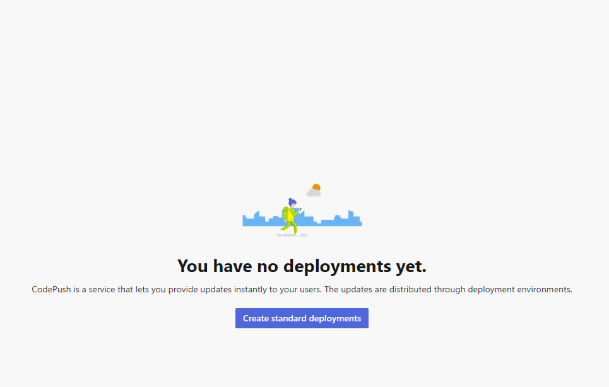609x387 pixels.
Task: Click the Create standard deployments button
Action: click(x=302, y=318)
